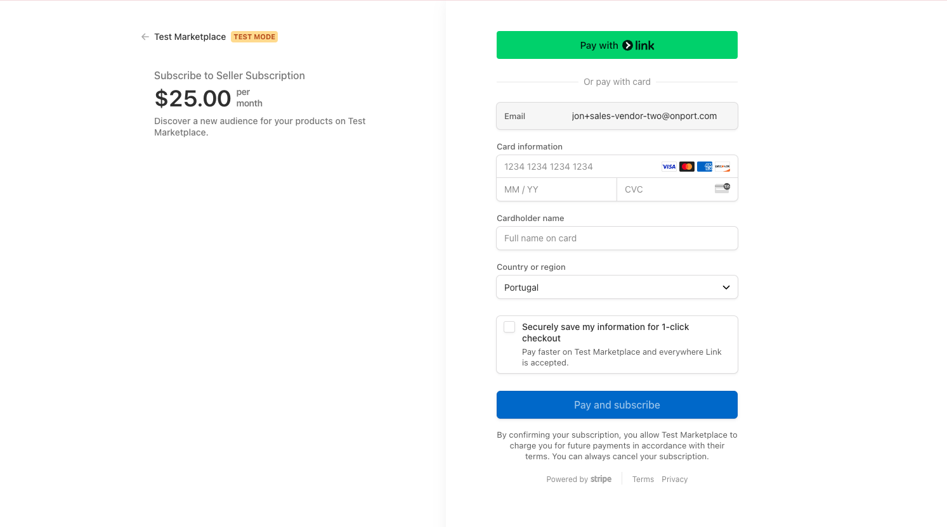Click the American Express card icon
Viewport: 947px width, 527px height.
click(x=705, y=167)
